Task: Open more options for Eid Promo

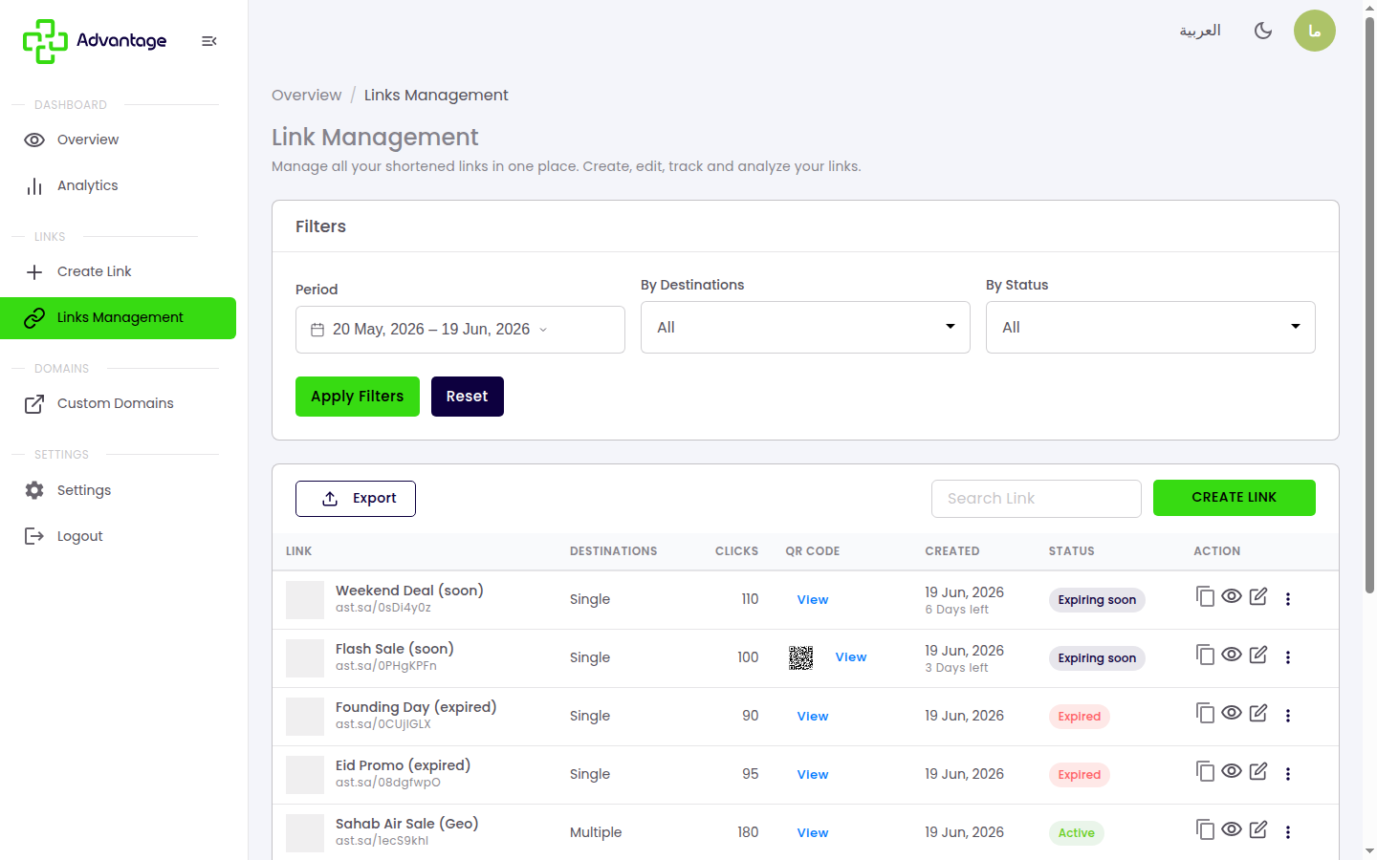Action: coord(1288,774)
